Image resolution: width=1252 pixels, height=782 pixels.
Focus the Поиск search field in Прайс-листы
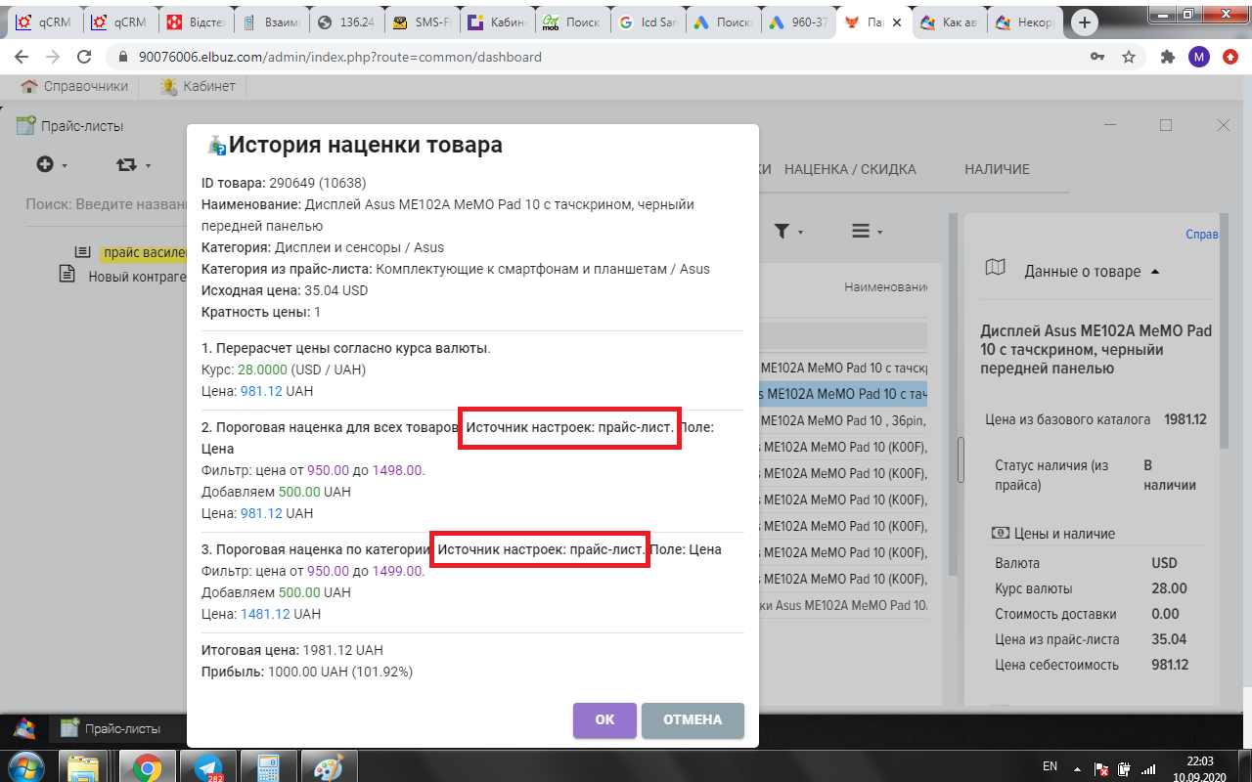coord(106,205)
